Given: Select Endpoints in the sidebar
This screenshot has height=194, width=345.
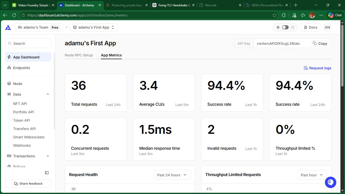Looking at the screenshot, I should (x=21, y=68).
